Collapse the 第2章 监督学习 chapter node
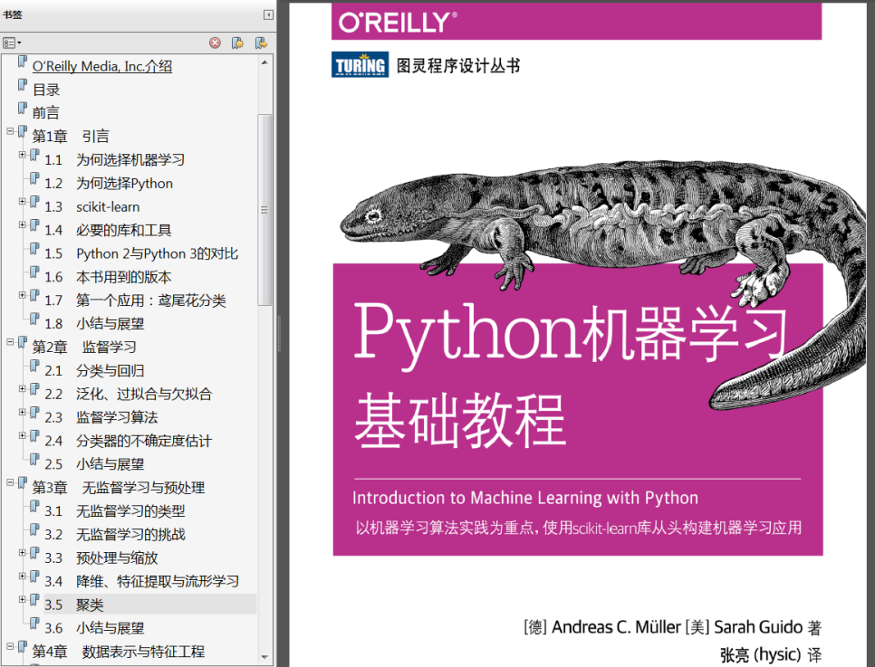The width and height of the screenshot is (875, 667). [x=10, y=342]
